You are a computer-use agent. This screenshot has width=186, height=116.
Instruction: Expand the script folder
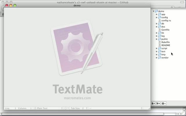pos(157,48)
